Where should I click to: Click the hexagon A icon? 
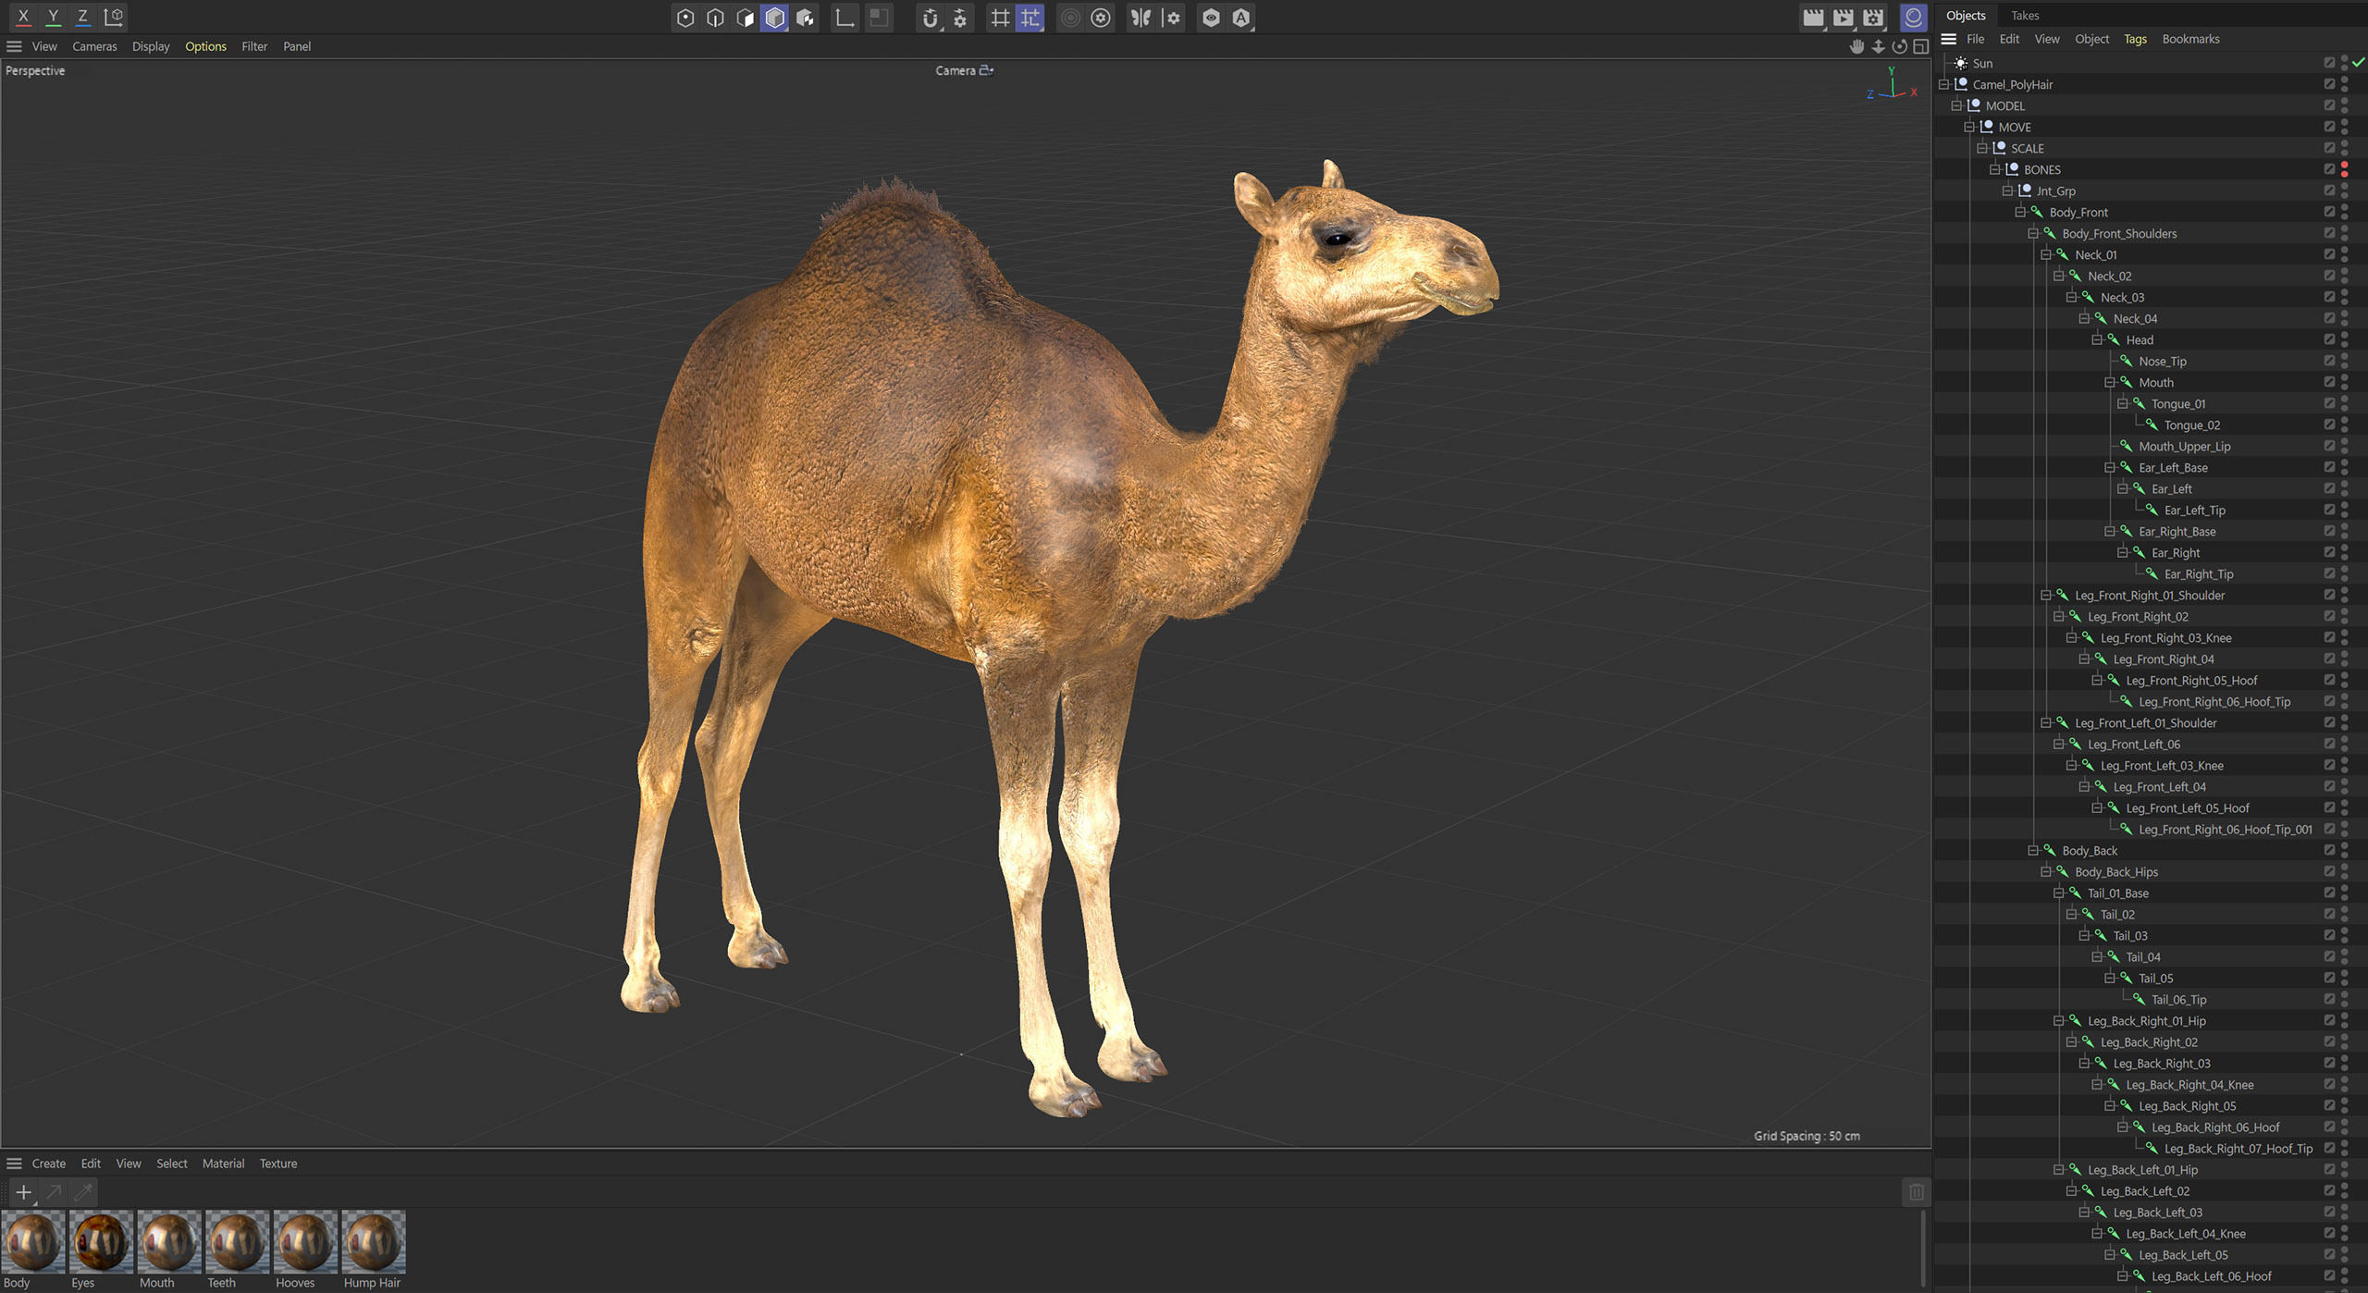tap(1241, 18)
